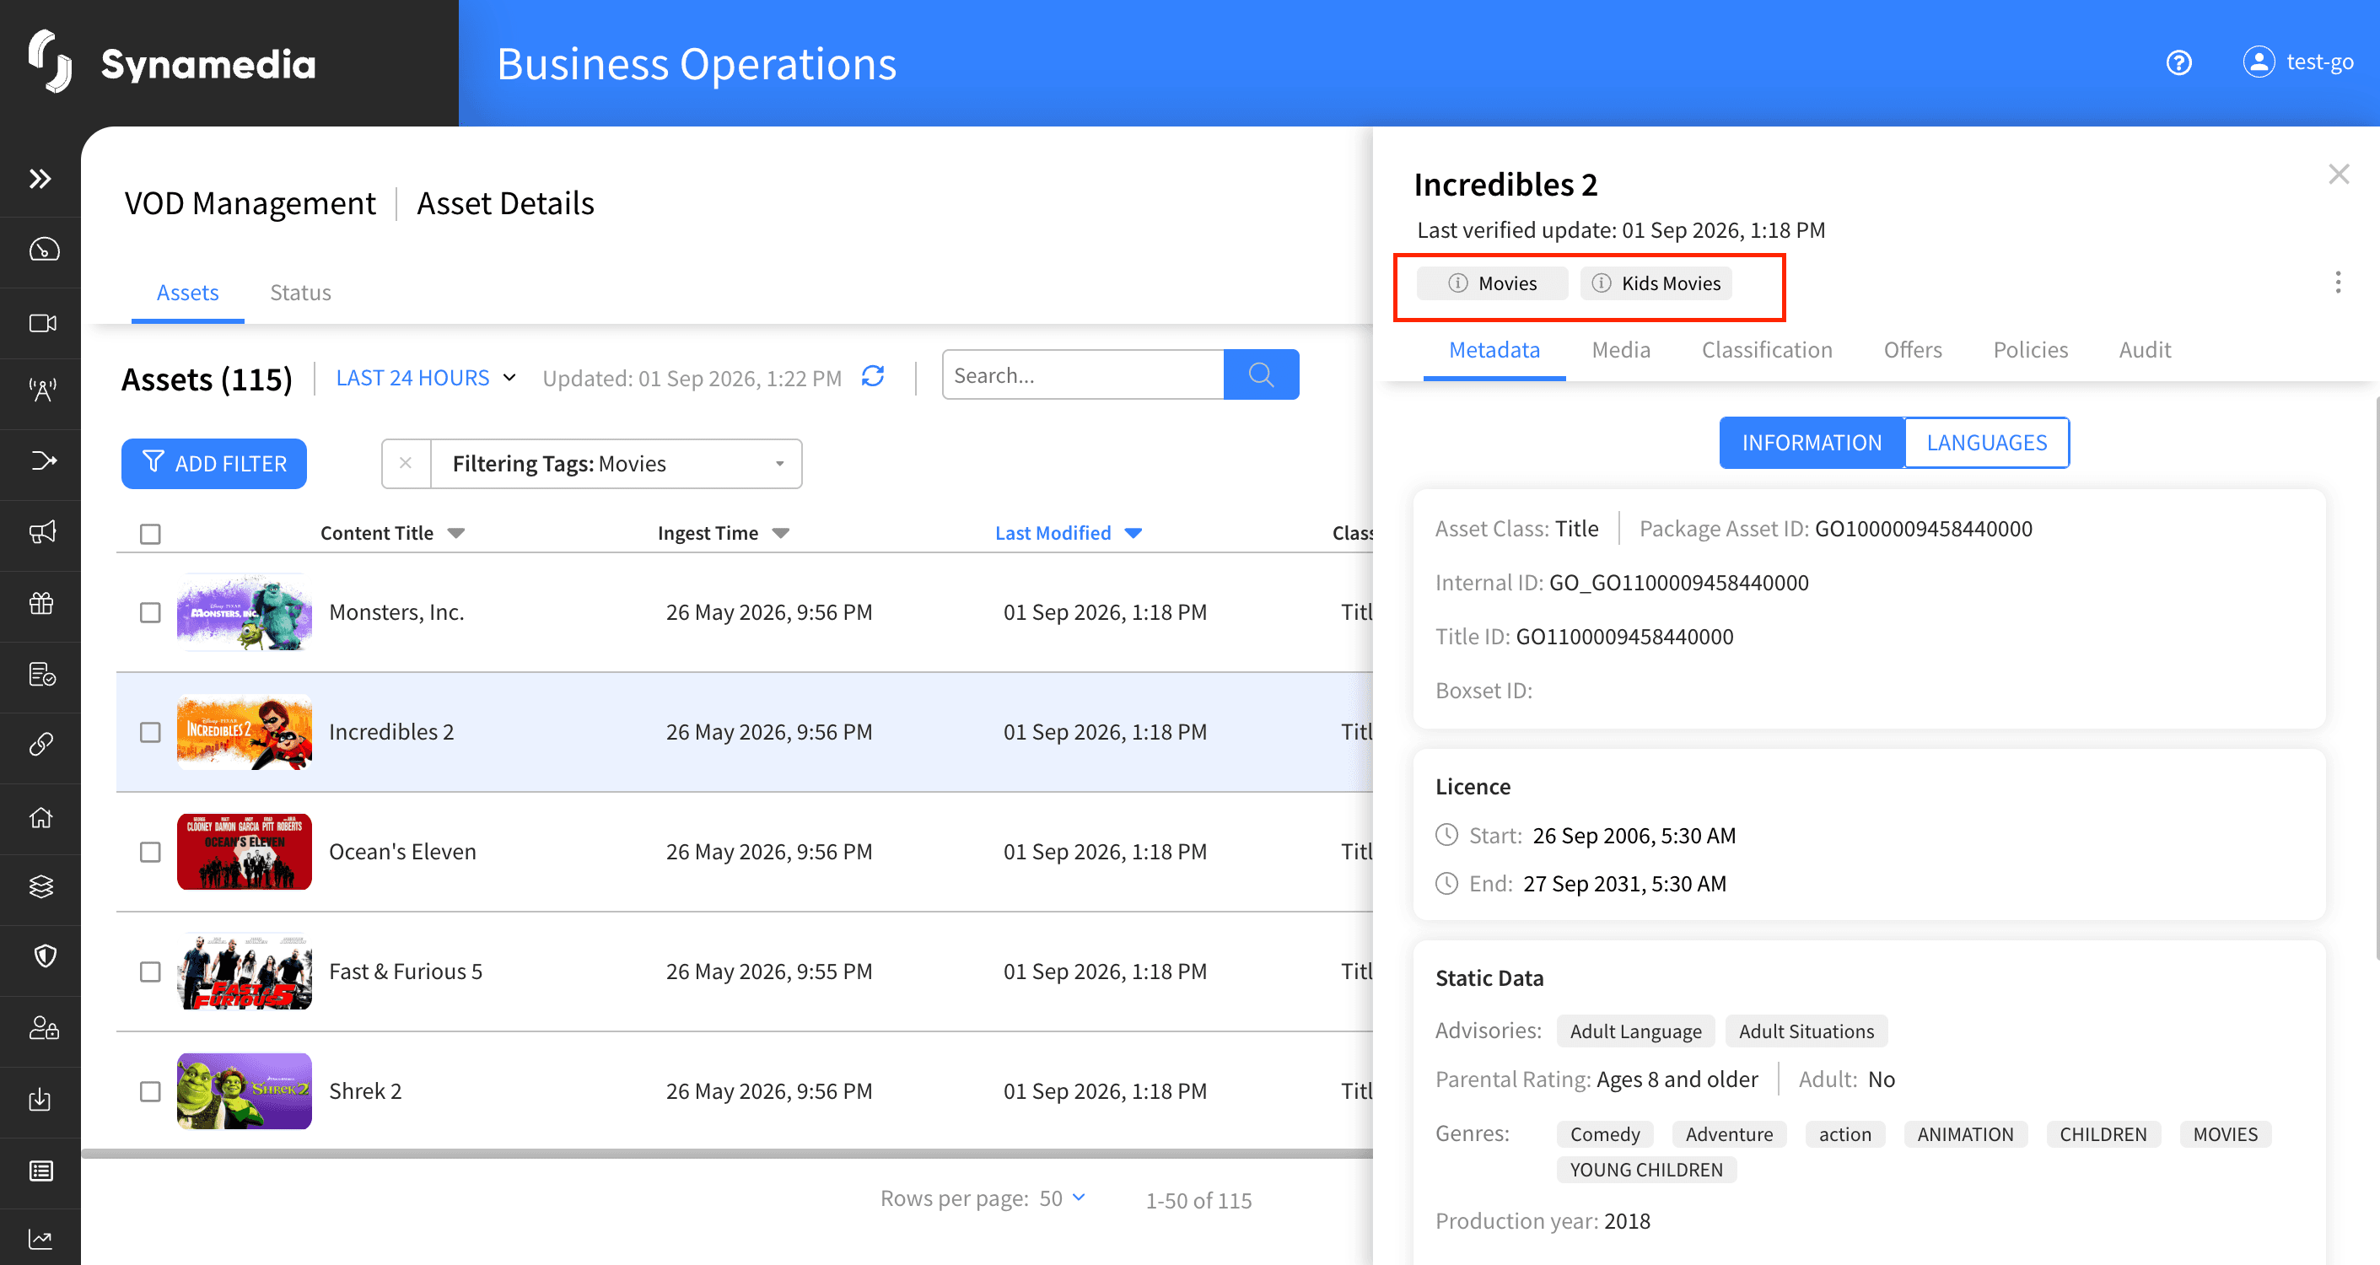
Task: Open the Ocean's Eleven thumbnail
Action: coord(244,852)
